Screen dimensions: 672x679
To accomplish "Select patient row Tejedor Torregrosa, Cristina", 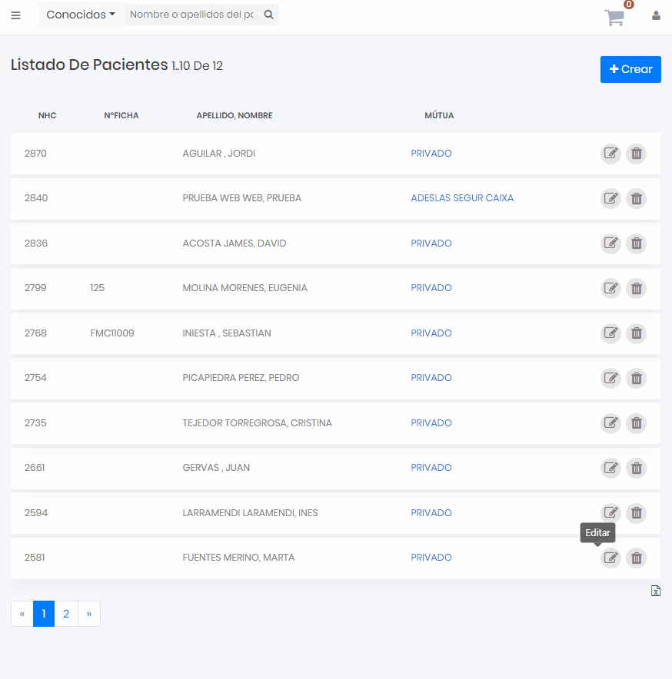I will point(257,423).
